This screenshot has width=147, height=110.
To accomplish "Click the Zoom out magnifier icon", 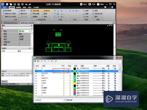I will (x=61, y=14).
